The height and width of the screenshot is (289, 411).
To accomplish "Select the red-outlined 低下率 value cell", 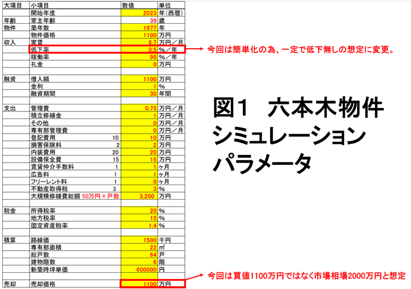I will tap(139, 50).
